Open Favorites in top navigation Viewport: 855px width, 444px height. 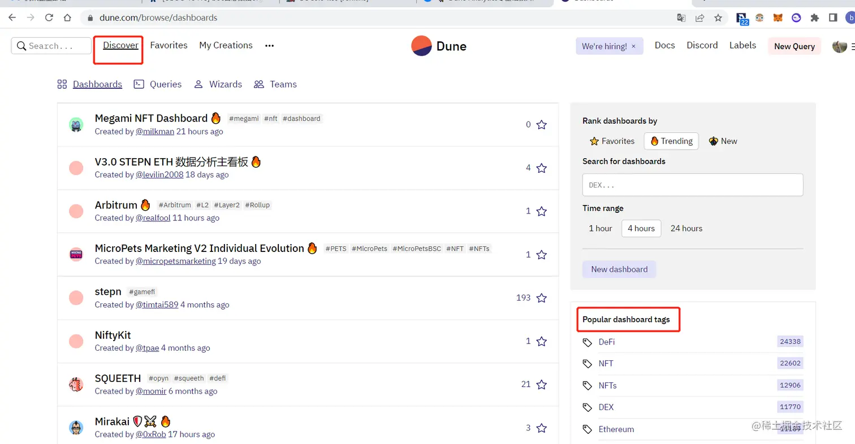click(169, 45)
